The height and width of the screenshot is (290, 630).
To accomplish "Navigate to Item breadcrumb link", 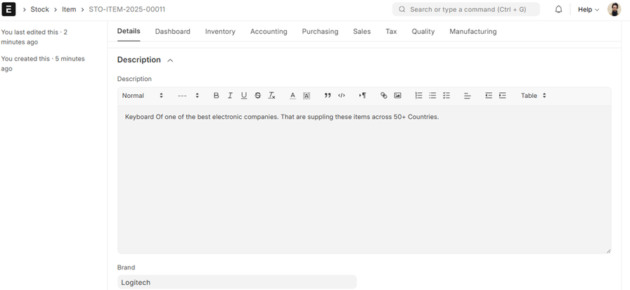I will pos(69,10).
